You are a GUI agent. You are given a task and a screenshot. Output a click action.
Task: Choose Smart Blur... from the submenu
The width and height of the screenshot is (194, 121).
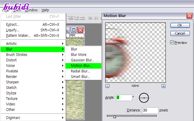(83, 77)
